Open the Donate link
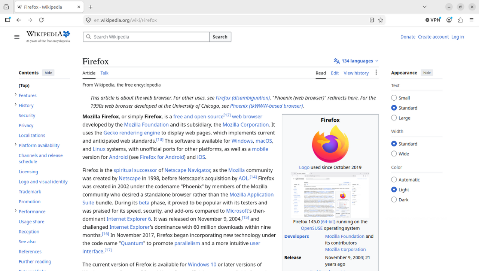 pyautogui.click(x=408, y=37)
